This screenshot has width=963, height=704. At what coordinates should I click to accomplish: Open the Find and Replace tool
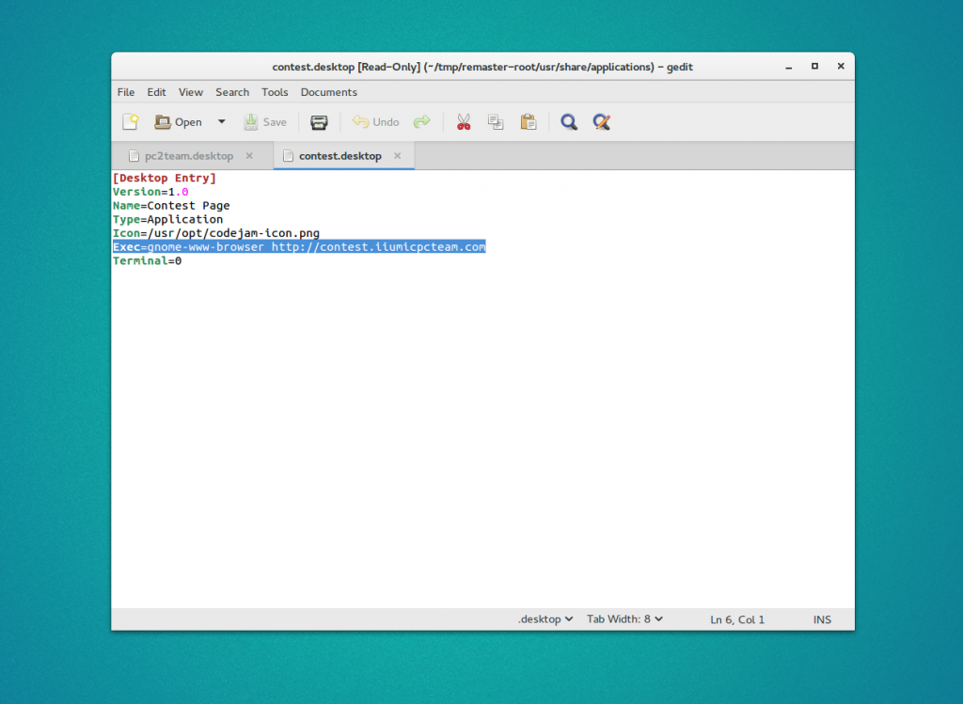(x=601, y=121)
